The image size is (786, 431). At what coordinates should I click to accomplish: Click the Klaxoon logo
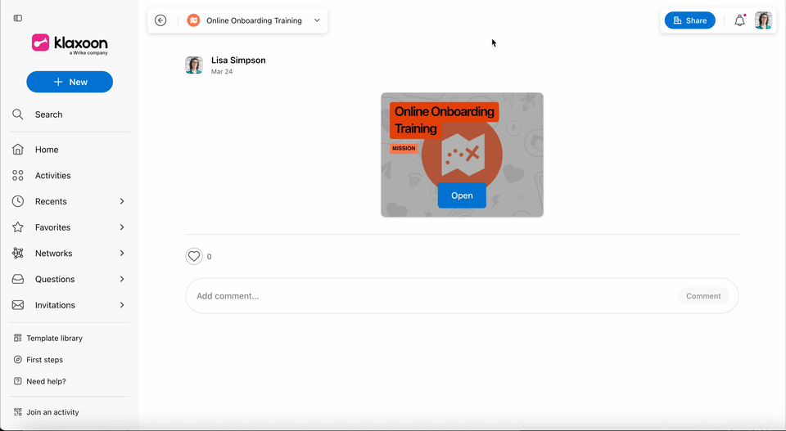click(x=70, y=44)
